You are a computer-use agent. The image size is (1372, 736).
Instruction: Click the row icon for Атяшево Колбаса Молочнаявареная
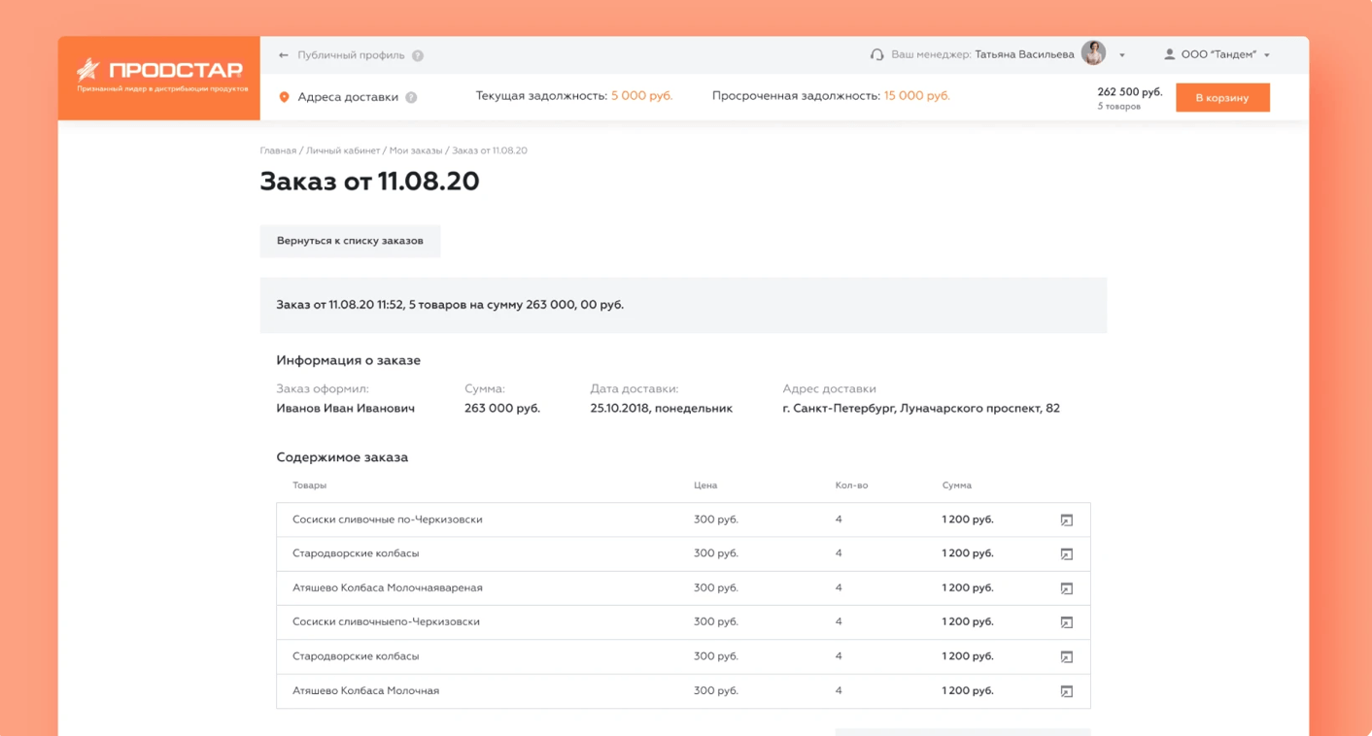pos(1066,588)
